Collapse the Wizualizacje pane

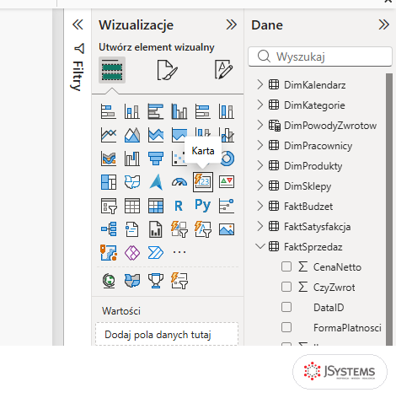(232, 24)
